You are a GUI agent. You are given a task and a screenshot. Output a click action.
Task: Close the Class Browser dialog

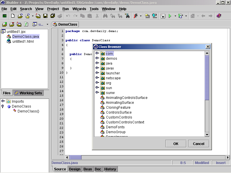208,47
